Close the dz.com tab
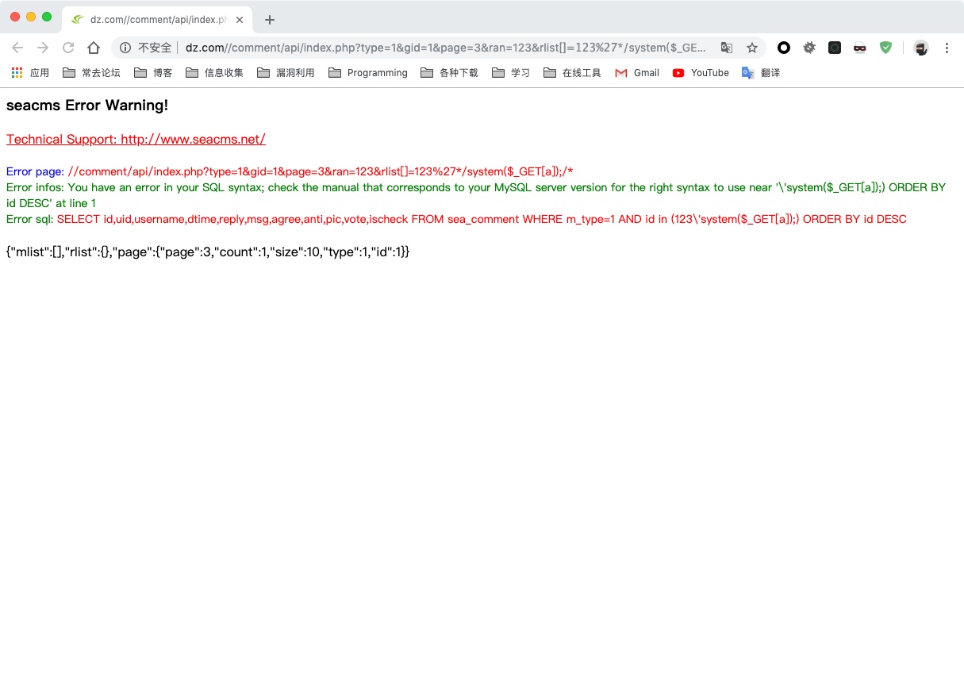 [x=240, y=20]
